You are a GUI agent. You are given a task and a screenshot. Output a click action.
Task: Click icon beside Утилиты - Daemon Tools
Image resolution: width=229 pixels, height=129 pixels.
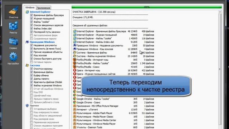75,127
